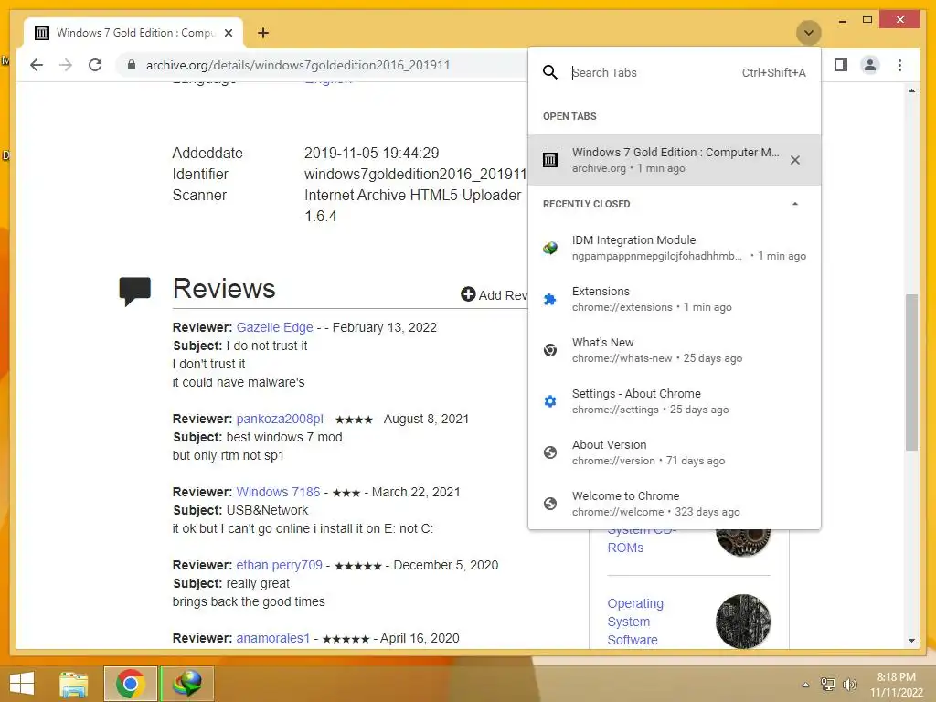Click the network tray icon
The width and height of the screenshot is (936, 702).
click(827, 684)
